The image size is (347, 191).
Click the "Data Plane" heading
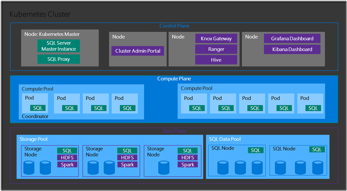(175, 131)
